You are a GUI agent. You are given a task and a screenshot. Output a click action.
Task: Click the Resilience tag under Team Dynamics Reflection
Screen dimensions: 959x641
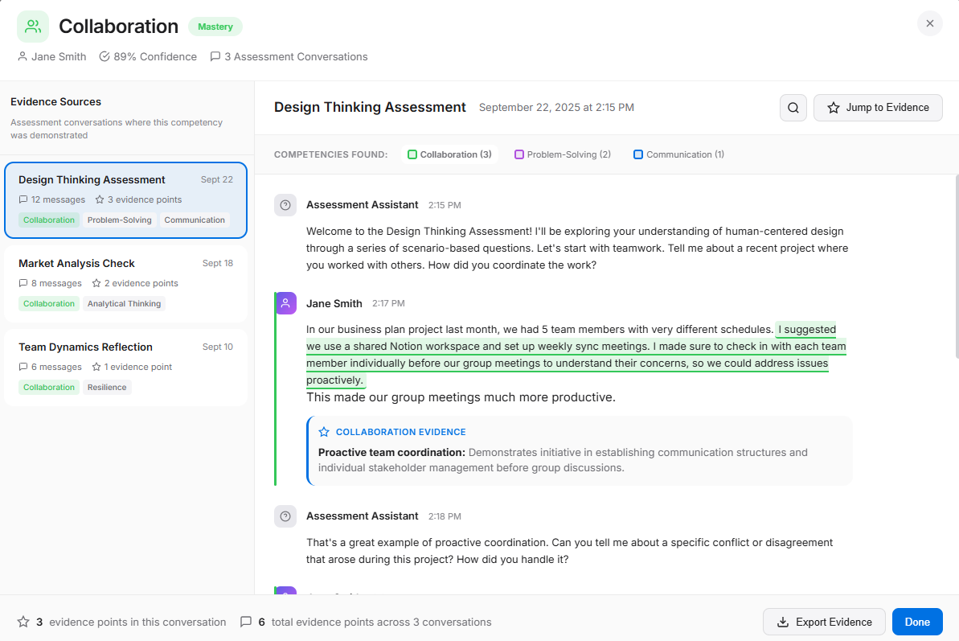tap(107, 387)
